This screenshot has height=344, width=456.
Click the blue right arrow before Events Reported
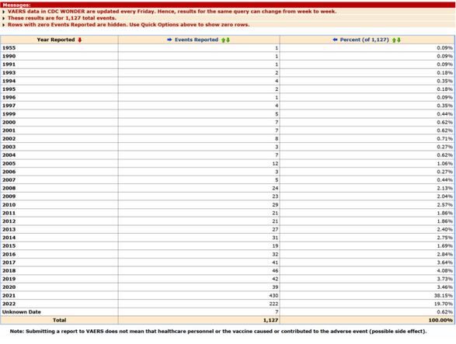coord(169,40)
